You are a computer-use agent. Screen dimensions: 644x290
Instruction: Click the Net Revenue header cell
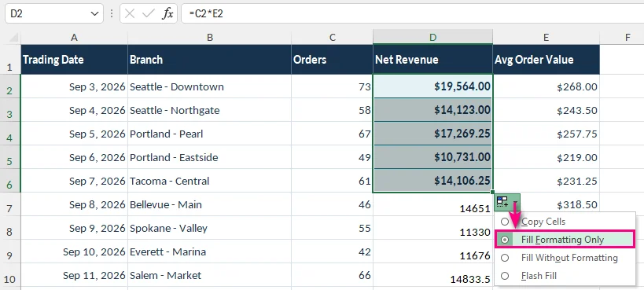[433, 60]
